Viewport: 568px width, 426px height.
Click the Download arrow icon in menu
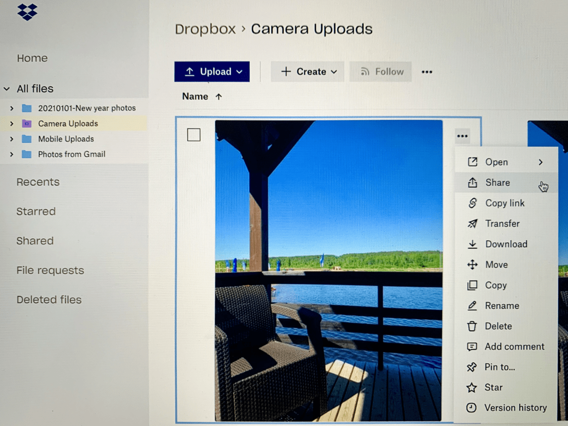pos(472,244)
